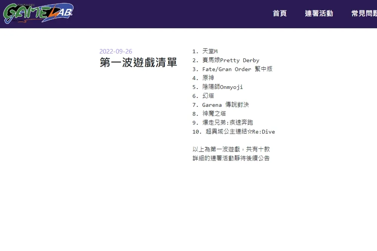The width and height of the screenshot is (377, 251).
Task: Select list item Fate/Gran Order 繁中版
Action: 237,69
